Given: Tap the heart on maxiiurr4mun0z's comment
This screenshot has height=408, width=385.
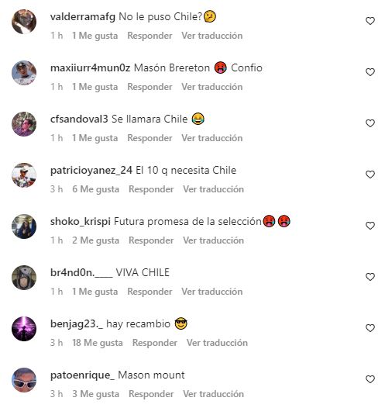Looking at the screenshot, I should tap(370, 72).
